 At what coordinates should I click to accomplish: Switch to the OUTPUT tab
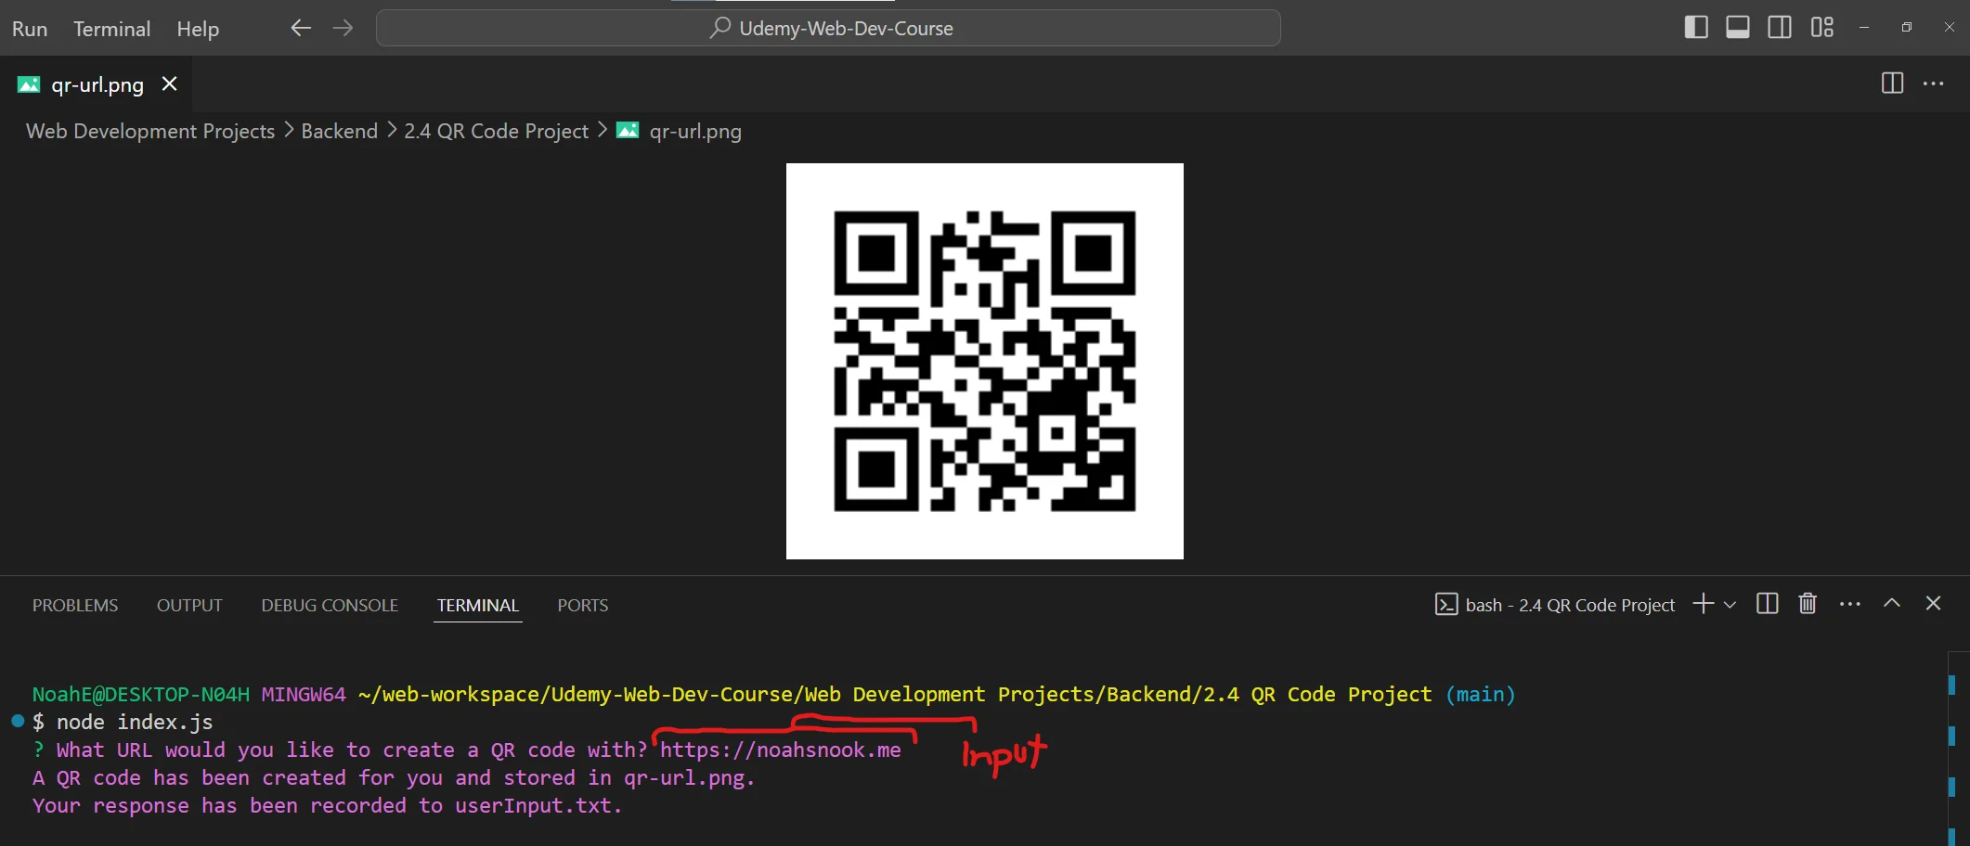[x=189, y=605]
